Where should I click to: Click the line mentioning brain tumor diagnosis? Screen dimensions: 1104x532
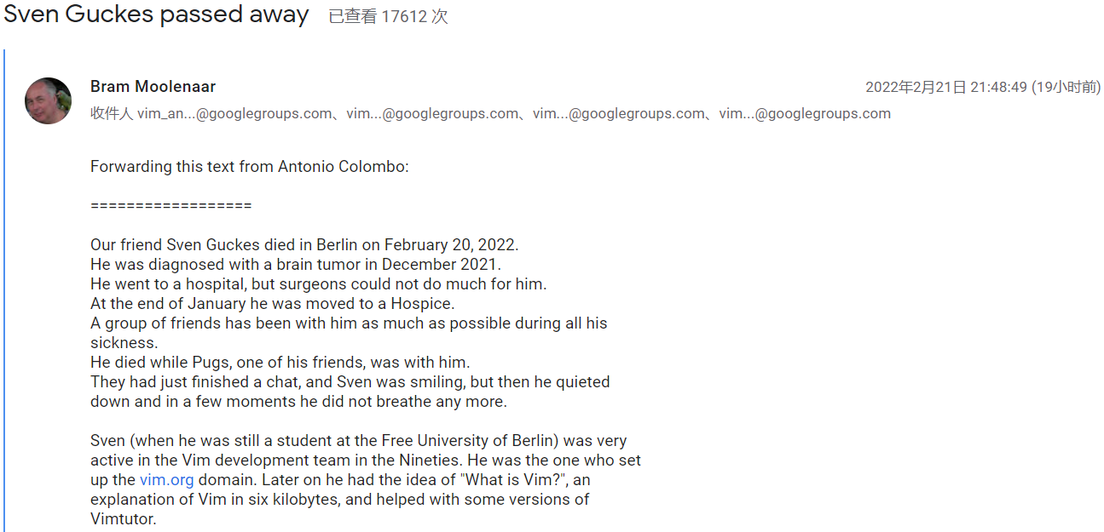[x=296, y=265]
